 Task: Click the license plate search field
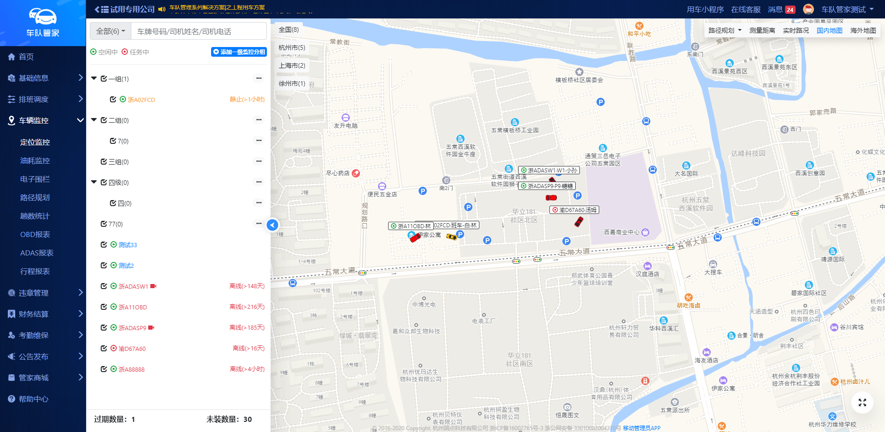[199, 31]
